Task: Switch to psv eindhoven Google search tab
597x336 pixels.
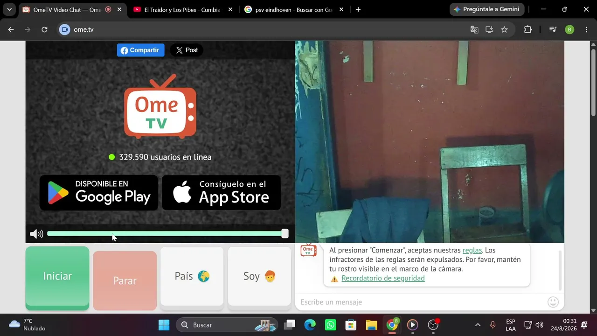Action: click(293, 10)
